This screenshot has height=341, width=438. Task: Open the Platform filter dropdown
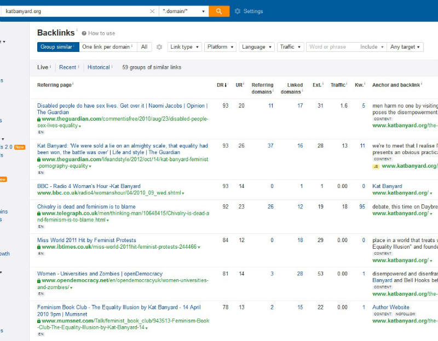(x=220, y=47)
